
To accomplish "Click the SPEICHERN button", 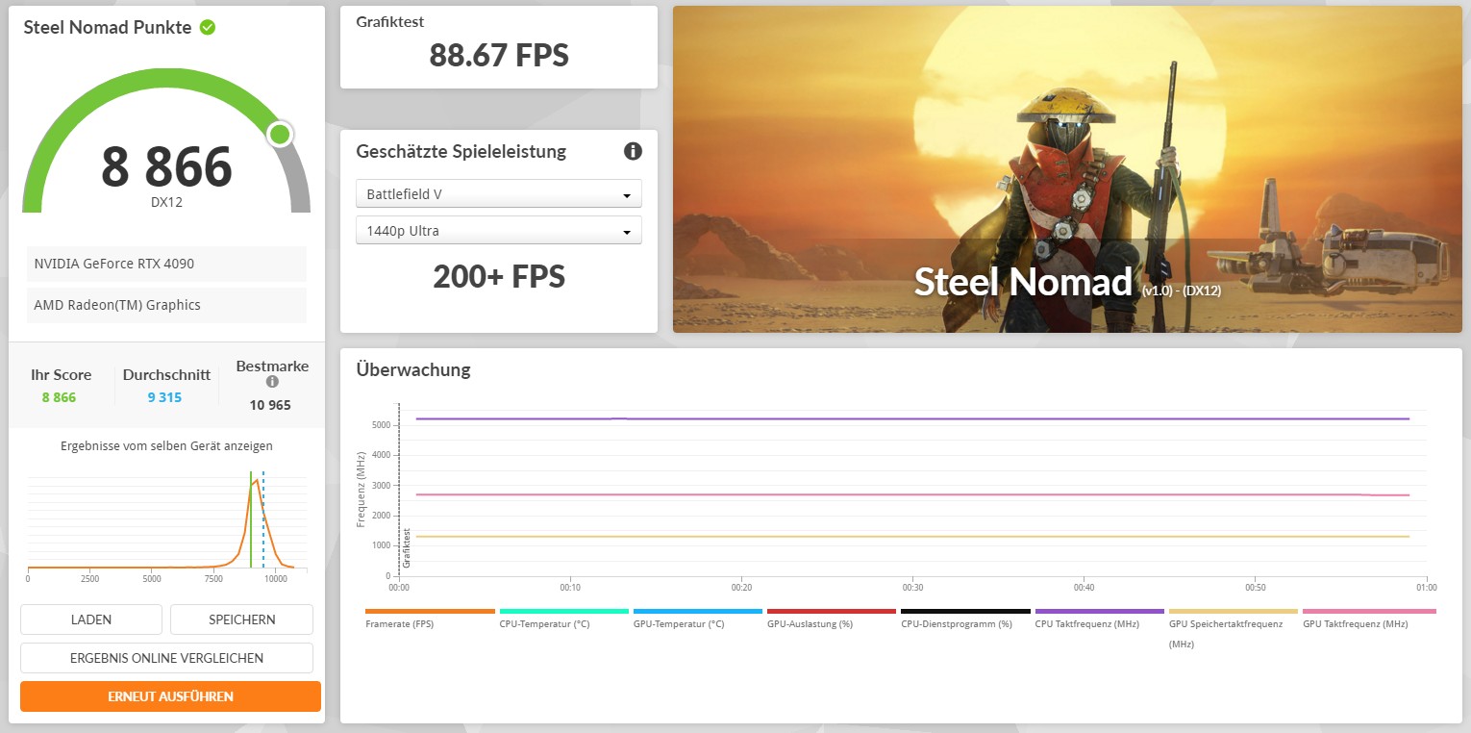I will pyautogui.click(x=242, y=619).
